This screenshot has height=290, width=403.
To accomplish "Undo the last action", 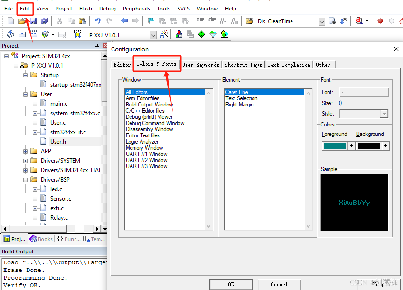I will click(98, 21).
